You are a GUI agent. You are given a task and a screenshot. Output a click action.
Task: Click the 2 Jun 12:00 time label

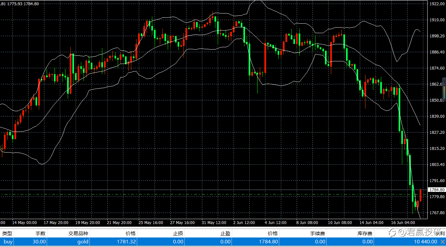tap(244, 223)
